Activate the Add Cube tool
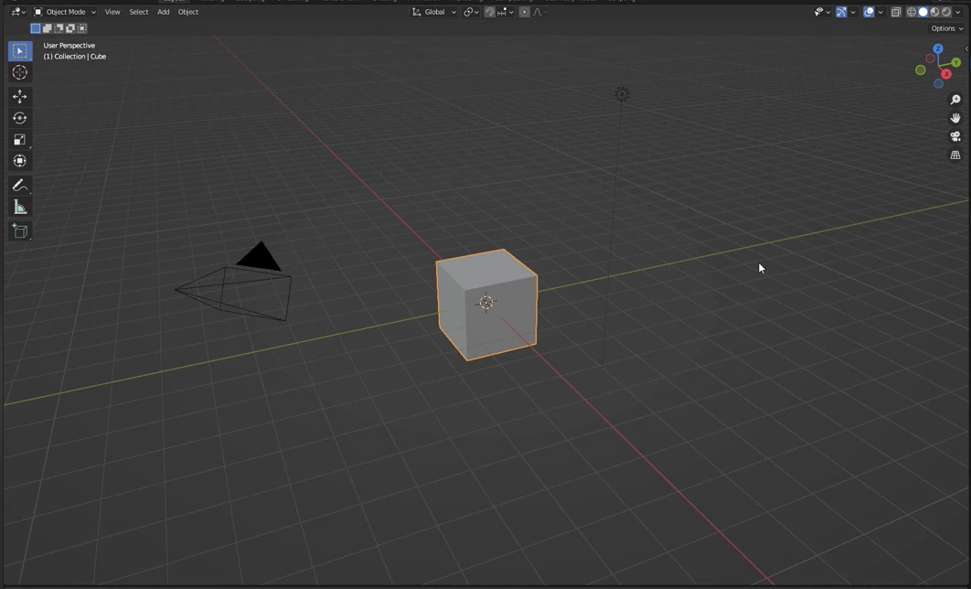This screenshot has height=589, width=971. tap(20, 231)
